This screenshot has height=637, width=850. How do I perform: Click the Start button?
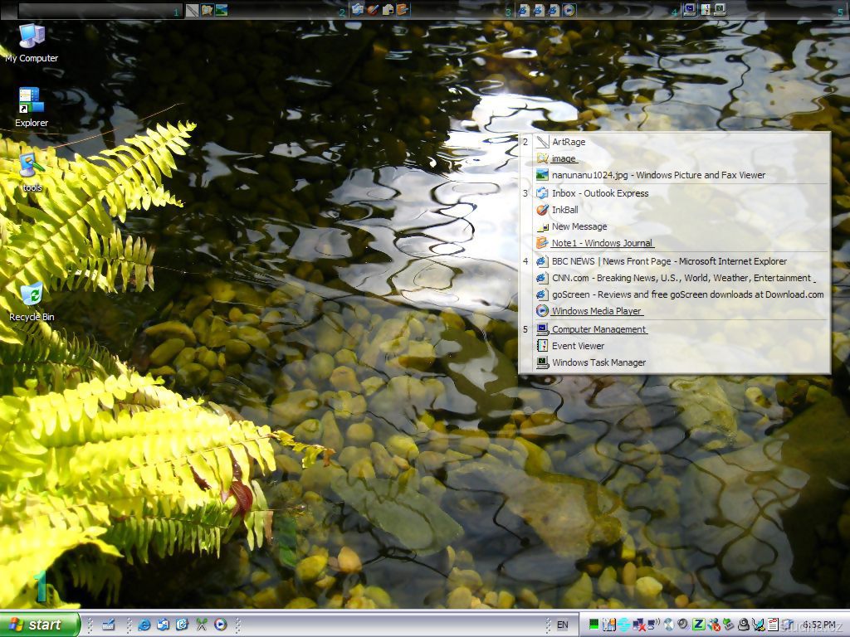click(x=40, y=625)
